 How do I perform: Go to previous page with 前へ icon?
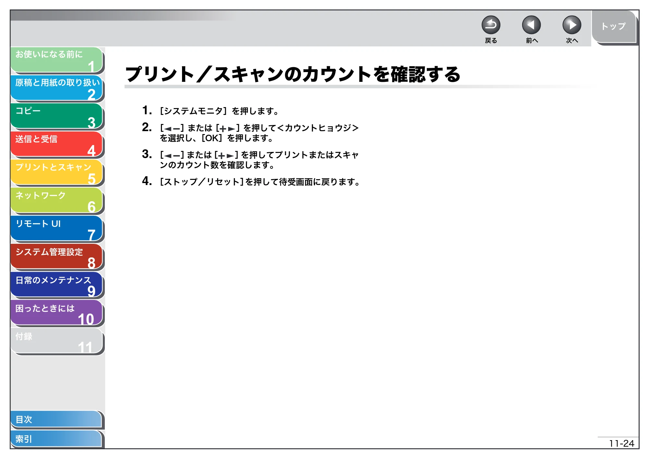click(531, 25)
